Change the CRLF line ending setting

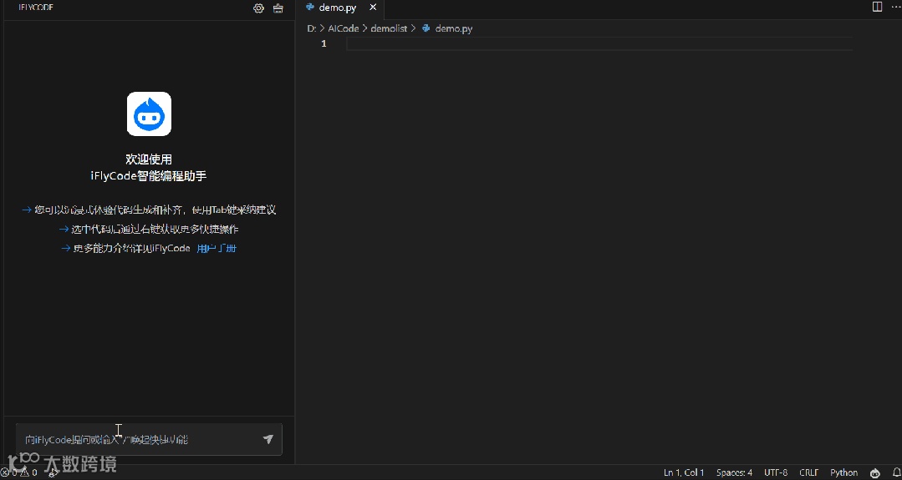(809, 473)
